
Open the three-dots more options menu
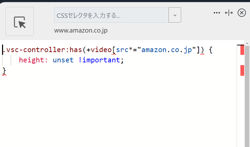tap(217, 13)
